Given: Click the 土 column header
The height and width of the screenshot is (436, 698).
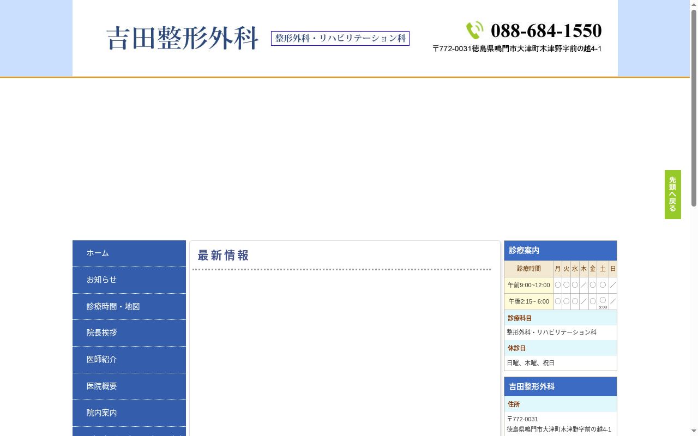Looking at the screenshot, I should coord(603,269).
